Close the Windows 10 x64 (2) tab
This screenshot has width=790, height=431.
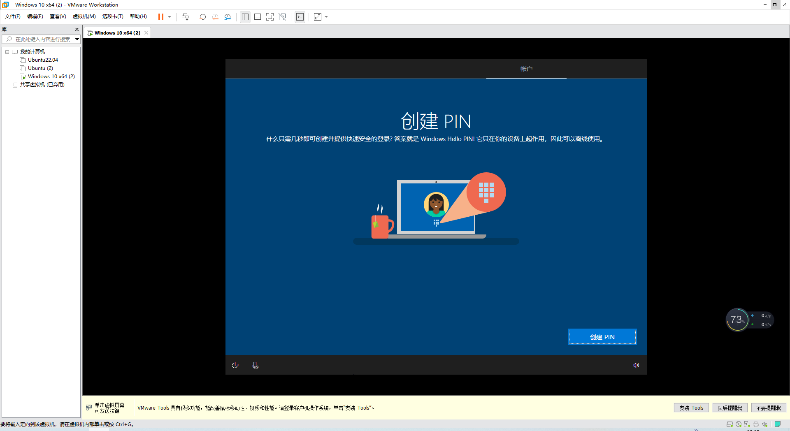click(x=146, y=33)
